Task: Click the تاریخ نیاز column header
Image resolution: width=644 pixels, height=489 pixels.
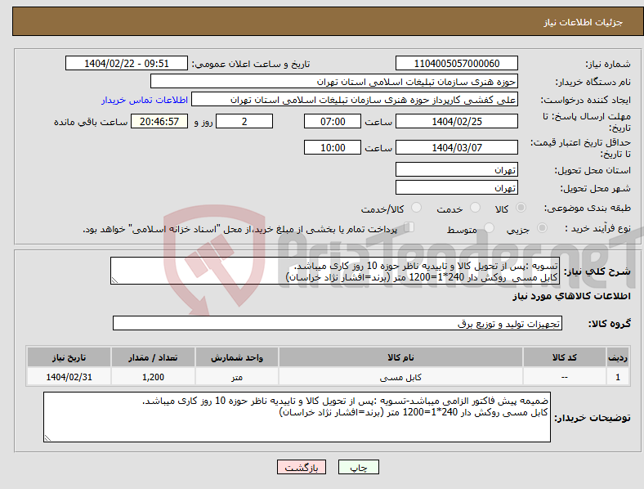Action: click(69, 357)
